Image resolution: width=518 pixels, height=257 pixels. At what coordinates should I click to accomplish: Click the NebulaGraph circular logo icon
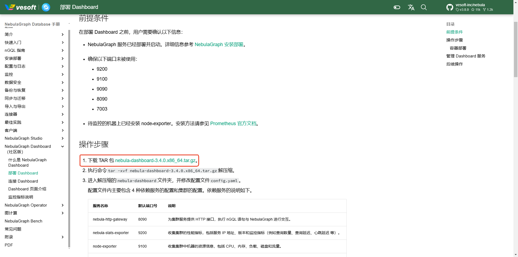46,7
